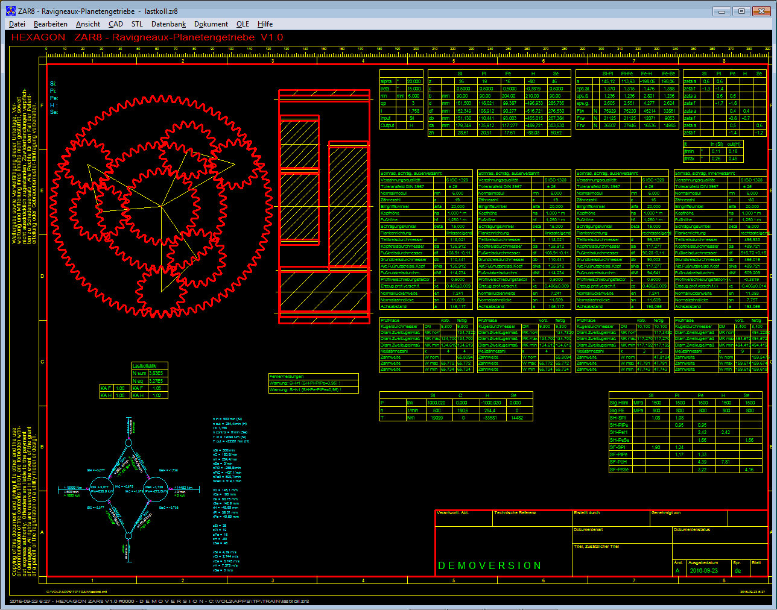Viewport: 777px width, 610px height.
Task: Click the SF-SPI row label
Action: tap(618, 447)
